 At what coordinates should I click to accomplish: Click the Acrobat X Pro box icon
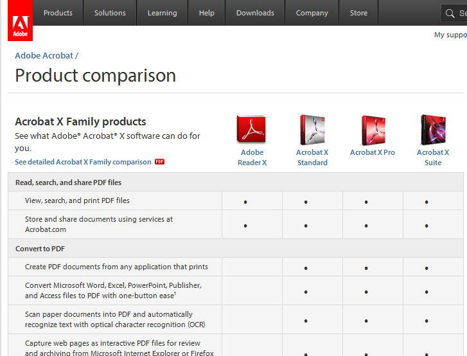point(373,129)
